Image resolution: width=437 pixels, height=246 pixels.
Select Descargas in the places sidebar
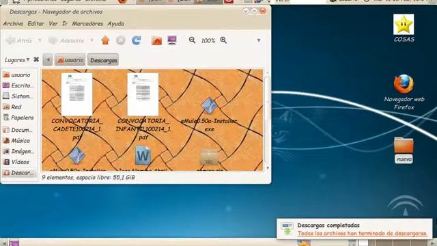coord(19,173)
